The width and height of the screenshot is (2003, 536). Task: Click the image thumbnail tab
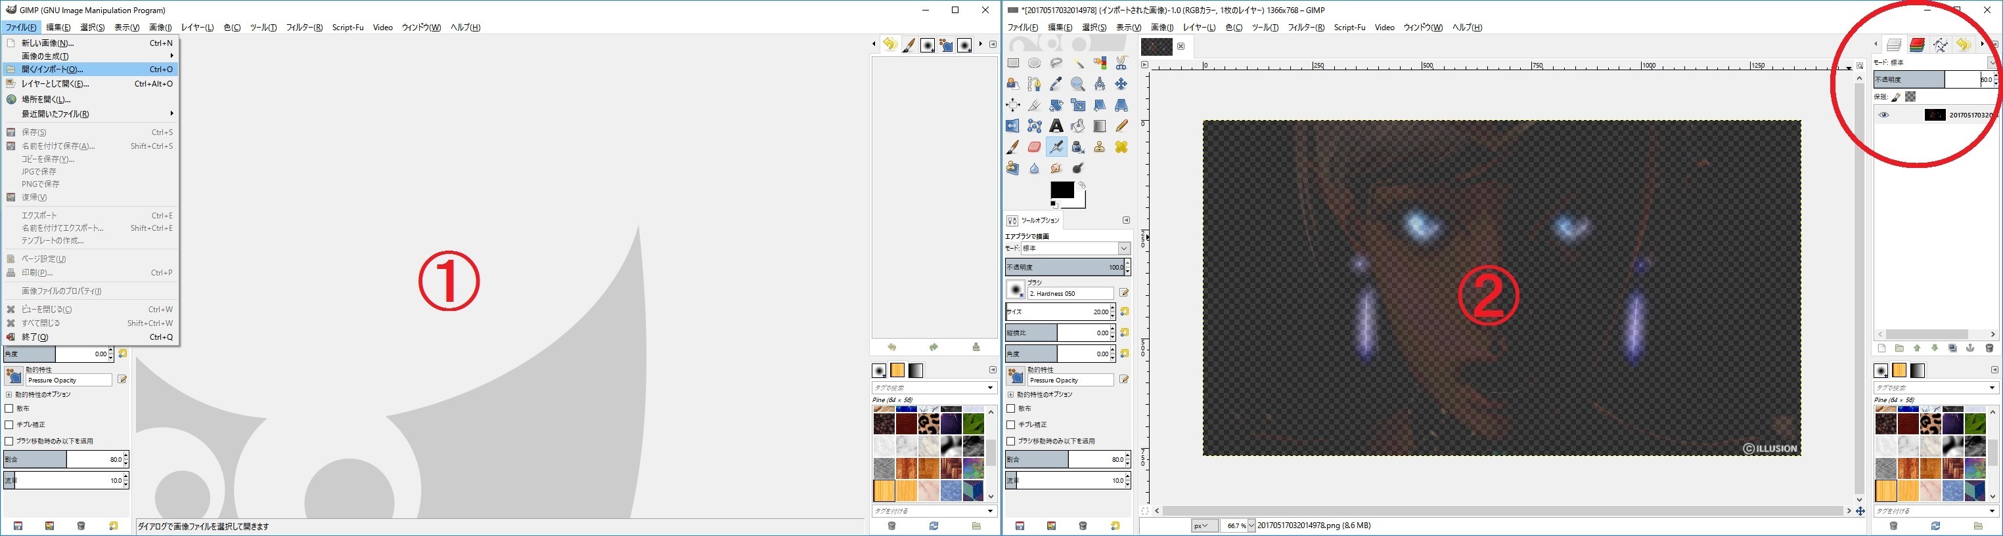click(x=1156, y=47)
